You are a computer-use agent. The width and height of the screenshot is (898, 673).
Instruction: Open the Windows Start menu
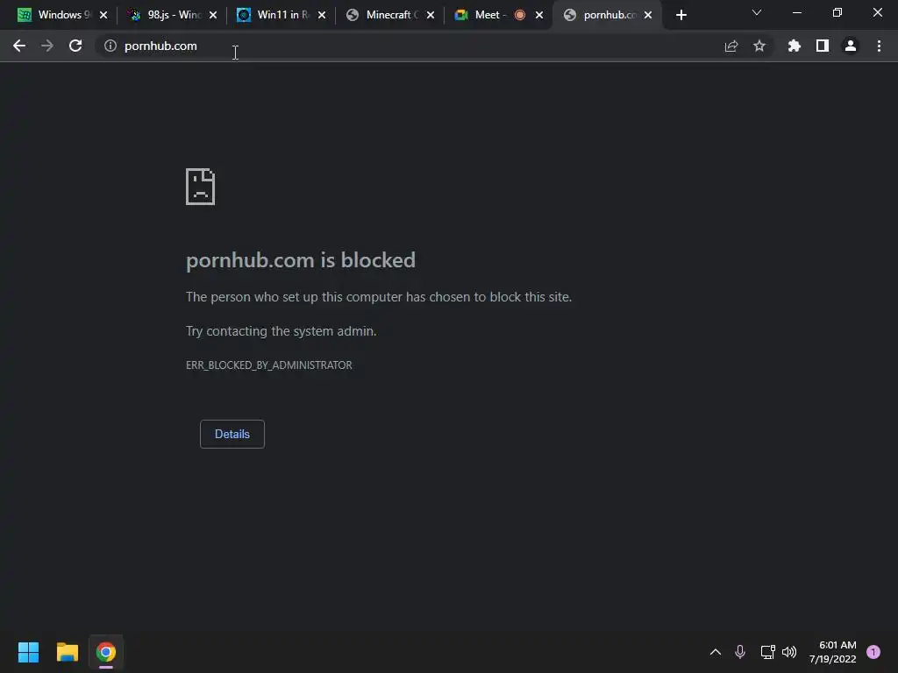[28, 652]
